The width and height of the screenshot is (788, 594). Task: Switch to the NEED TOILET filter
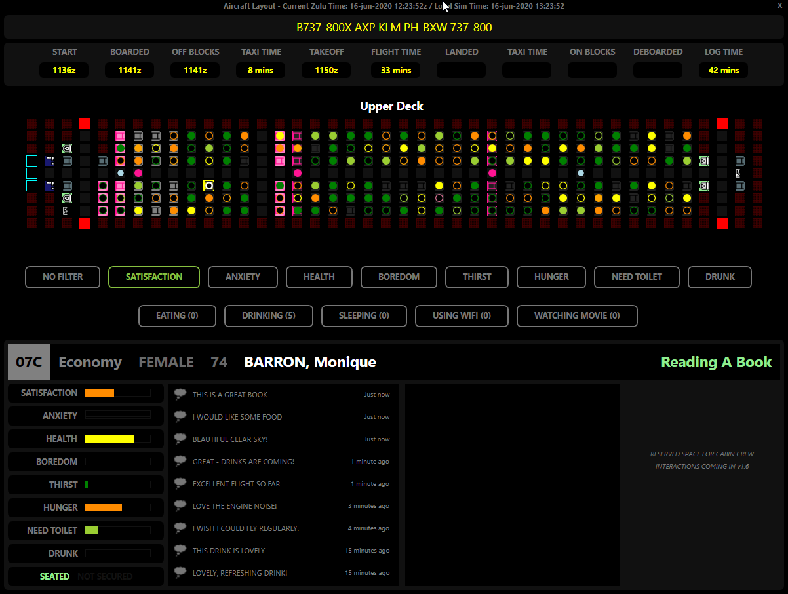pos(636,277)
